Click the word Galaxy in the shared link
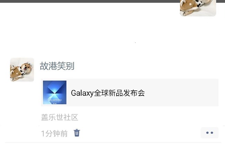This screenshot has height=145, width=225. click(82, 93)
